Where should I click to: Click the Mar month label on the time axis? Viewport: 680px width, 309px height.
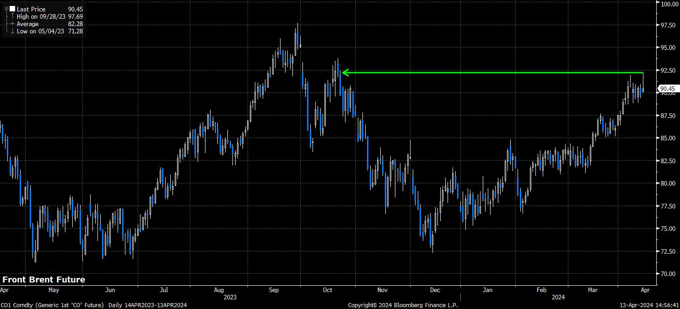(x=594, y=290)
